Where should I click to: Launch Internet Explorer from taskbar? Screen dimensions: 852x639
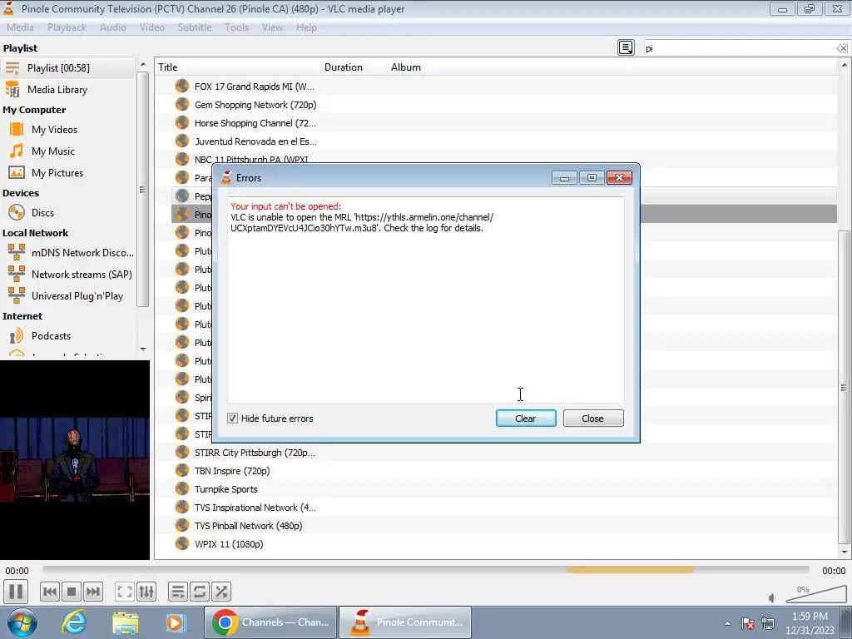(74, 622)
